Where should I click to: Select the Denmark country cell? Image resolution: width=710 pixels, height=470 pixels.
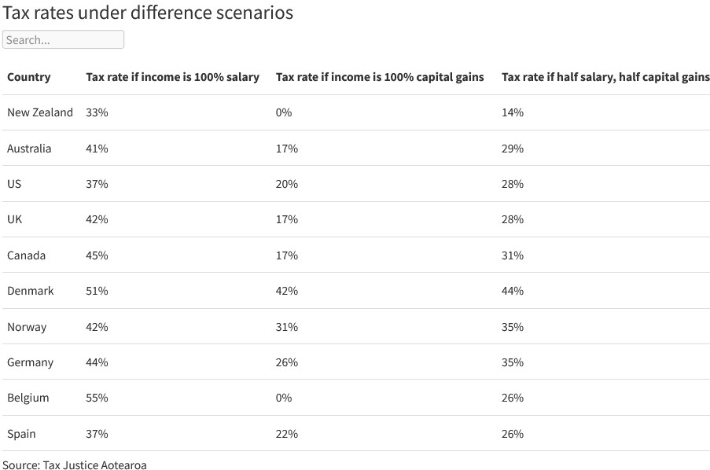coord(31,291)
